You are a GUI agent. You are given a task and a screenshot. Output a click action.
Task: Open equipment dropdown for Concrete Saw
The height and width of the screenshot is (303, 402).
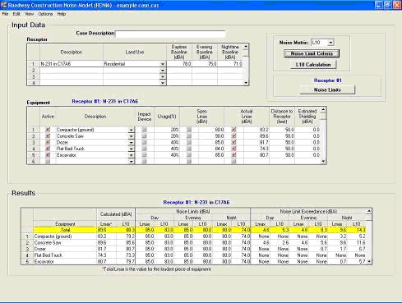click(132, 136)
